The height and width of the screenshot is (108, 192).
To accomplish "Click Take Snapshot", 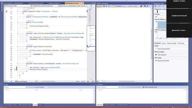I will click(x=162, y=55).
